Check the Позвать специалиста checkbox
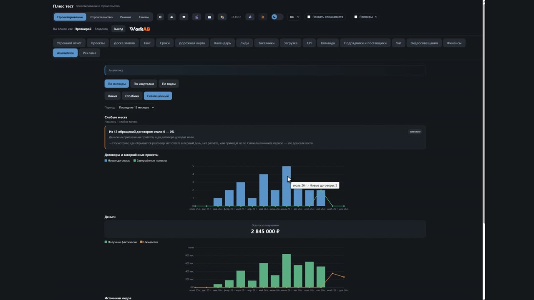534x300 pixels. coord(309,17)
